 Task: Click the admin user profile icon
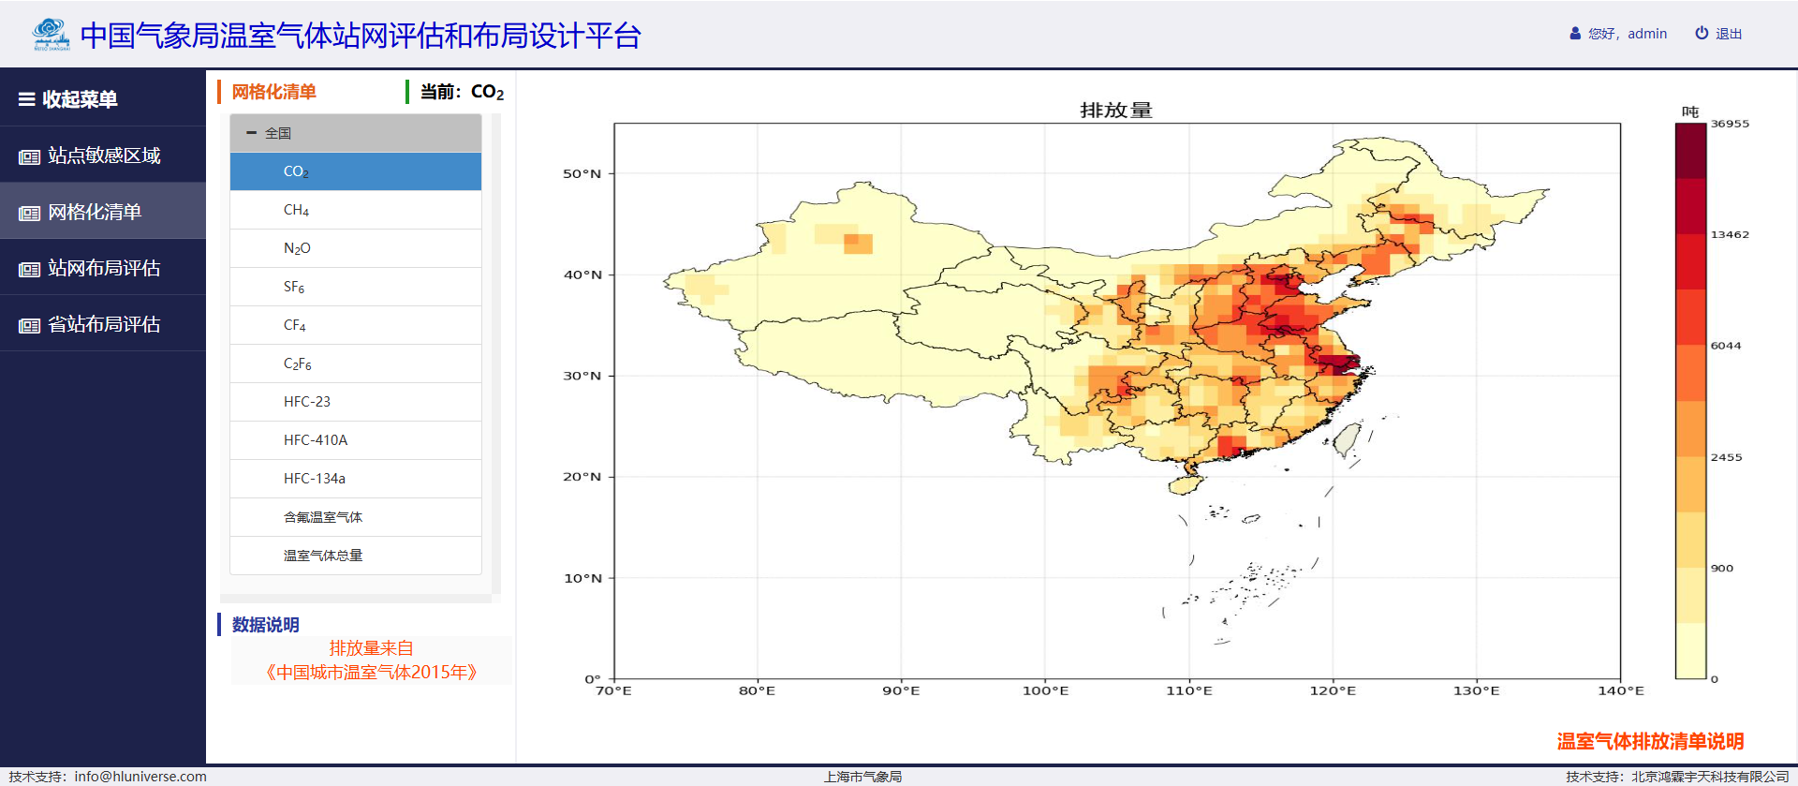tap(1575, 34)
